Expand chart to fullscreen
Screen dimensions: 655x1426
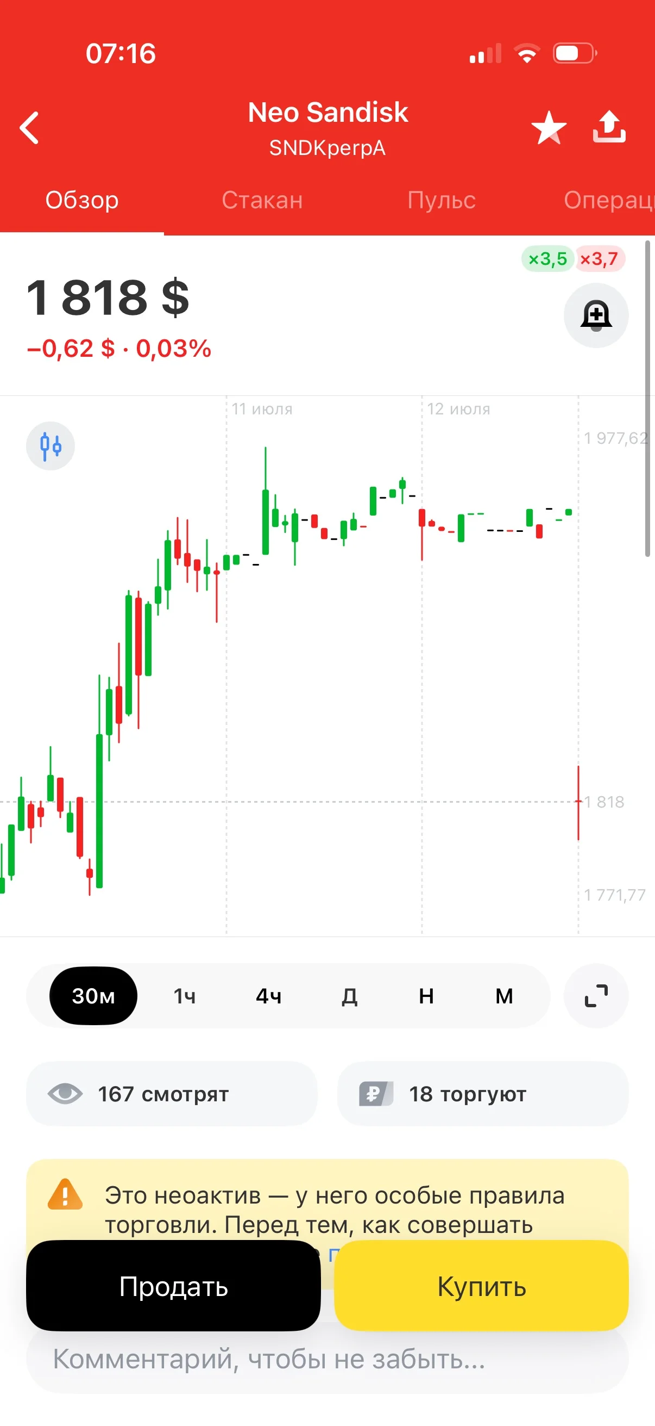point(596,996)
